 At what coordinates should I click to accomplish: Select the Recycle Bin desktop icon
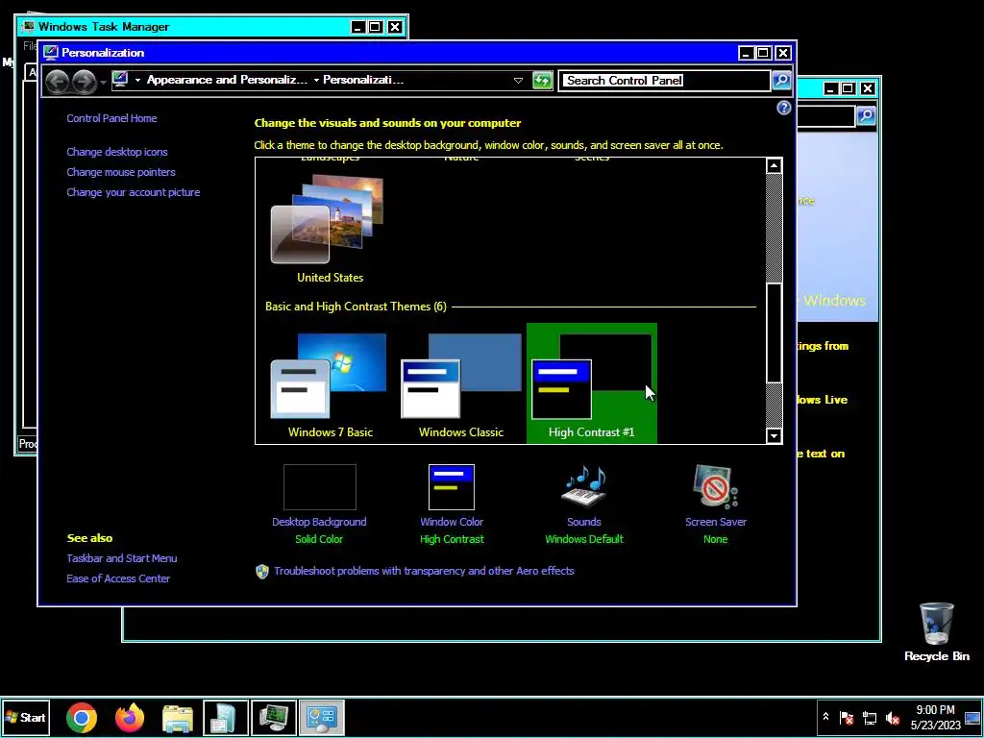[x=936, y=632]
